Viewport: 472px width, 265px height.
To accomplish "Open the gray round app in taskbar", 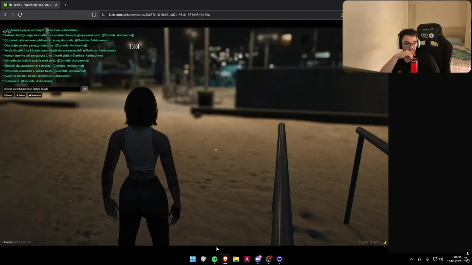I will pos(204,259).
